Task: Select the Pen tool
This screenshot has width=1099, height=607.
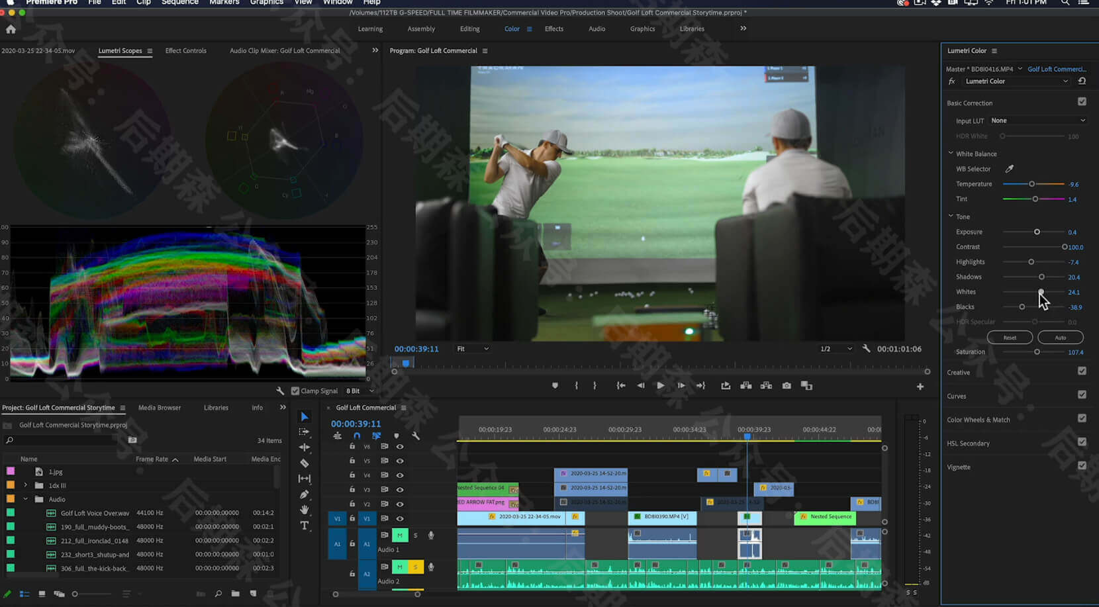Action: pyautogui.click(x=304, y=494)
